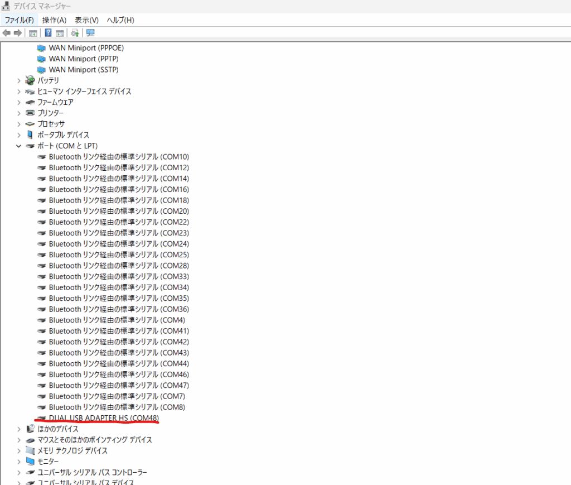Image resolution: width=571 pixels, height=485 pixels.
Task: Click the ほかのデバイス unknown device icon
Action: coord(30,429)
